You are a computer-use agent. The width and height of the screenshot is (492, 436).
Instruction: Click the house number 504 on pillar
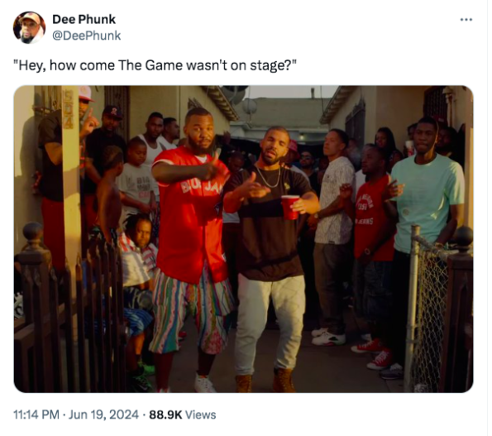point(68,109)
